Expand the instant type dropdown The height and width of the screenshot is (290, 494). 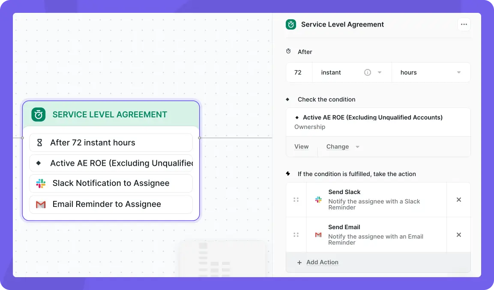click(x=379, y=72)
